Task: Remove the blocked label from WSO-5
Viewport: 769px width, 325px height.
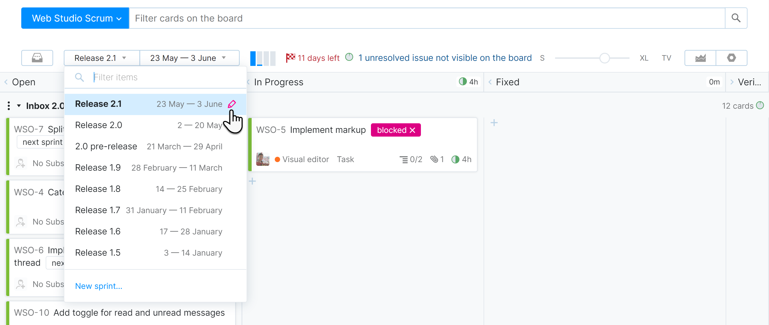Action: 413,130
